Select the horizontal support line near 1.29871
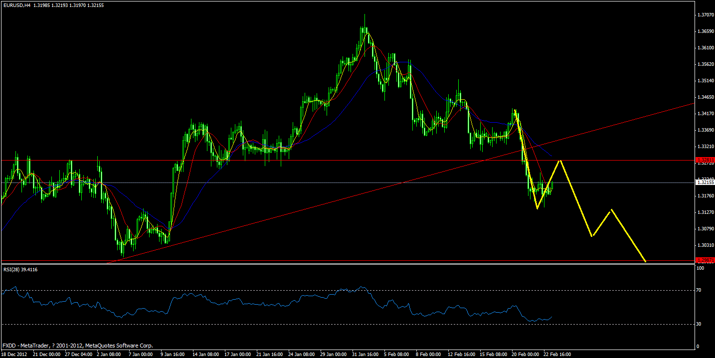 (x=349, y=261)
